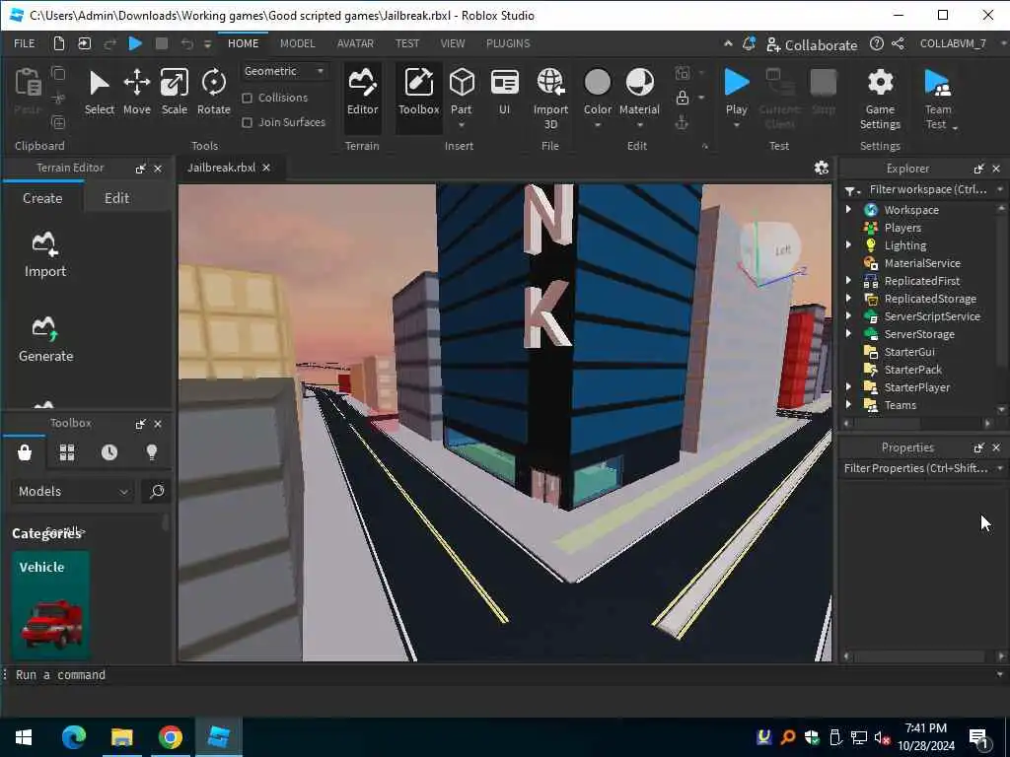Open Toolbox Inventory grid tab
Screen dimensions: 1010x757
67,452
